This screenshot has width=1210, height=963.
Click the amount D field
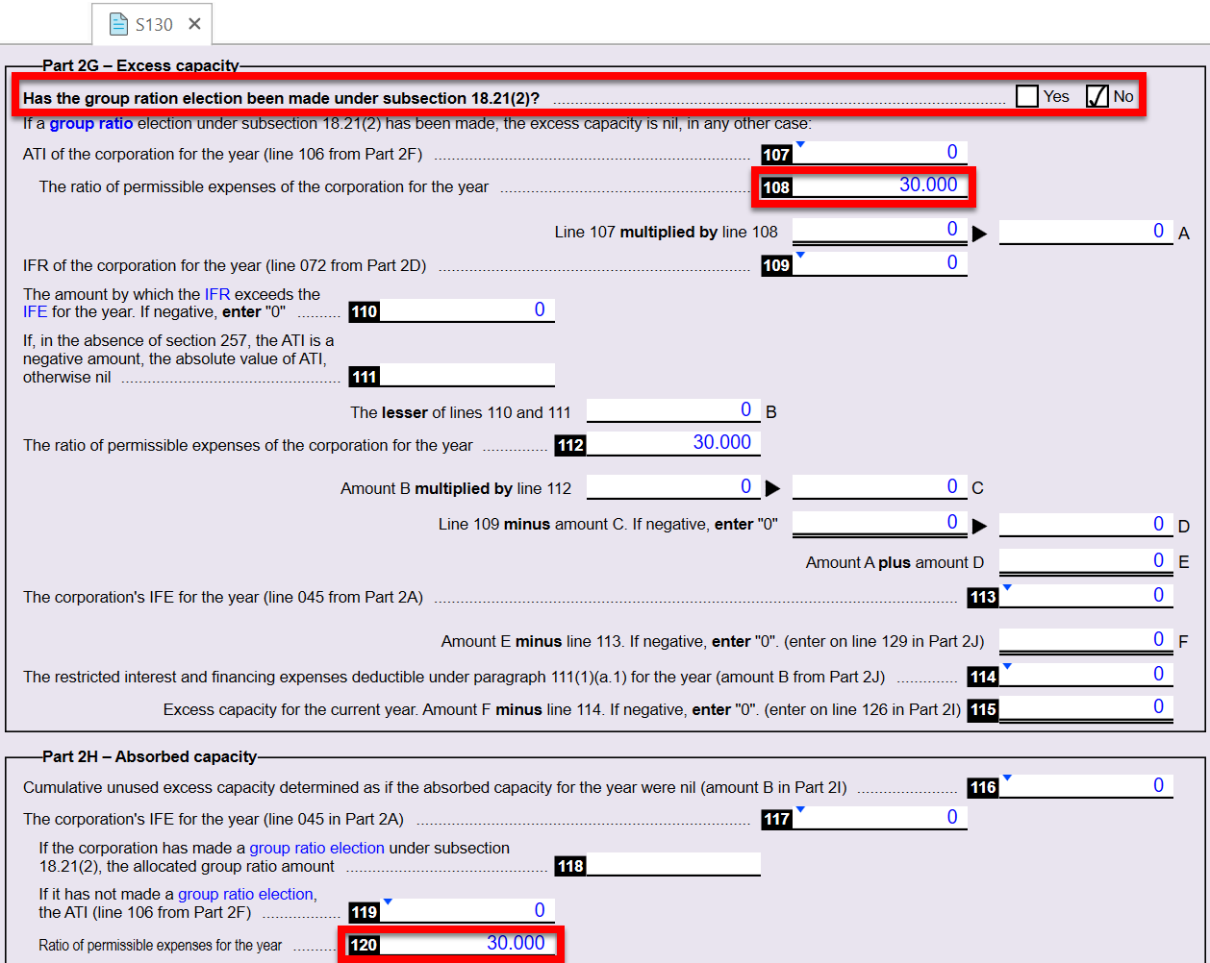pos(1086,525)
